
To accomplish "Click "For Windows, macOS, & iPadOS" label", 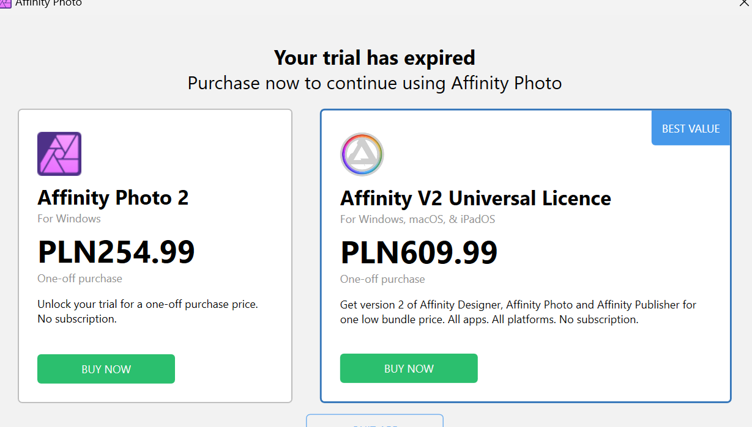I will [x=417, y=219].
